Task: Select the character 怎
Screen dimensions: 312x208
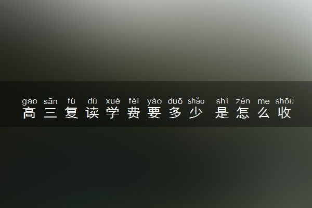Action: pyautogui.click(x=243, y=113)
